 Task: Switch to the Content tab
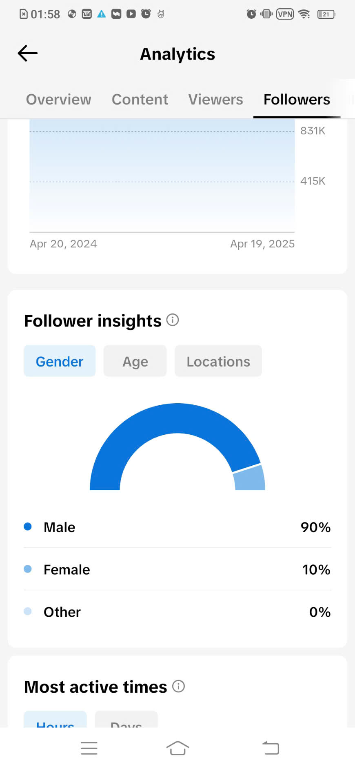coord(140,100)
